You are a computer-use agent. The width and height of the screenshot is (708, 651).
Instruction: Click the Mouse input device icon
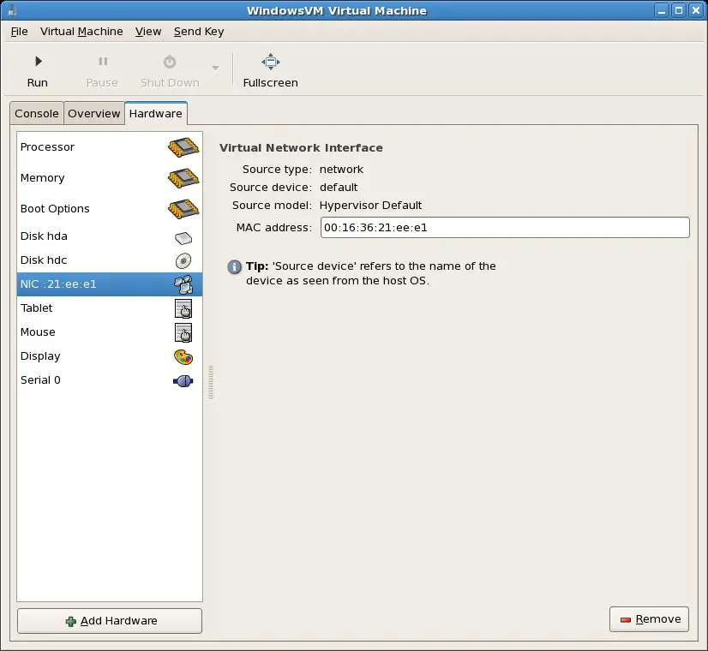(x=183, y=332)
